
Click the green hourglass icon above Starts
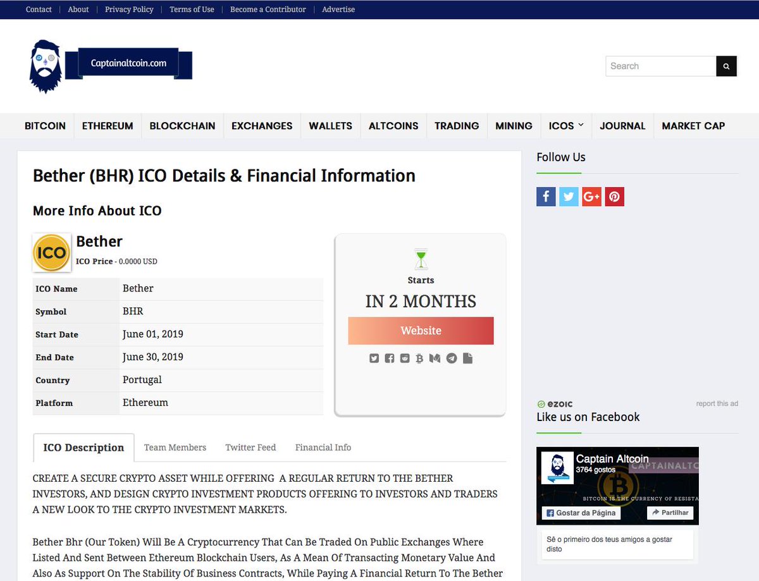pyautogui.click(x=421, y=258)
